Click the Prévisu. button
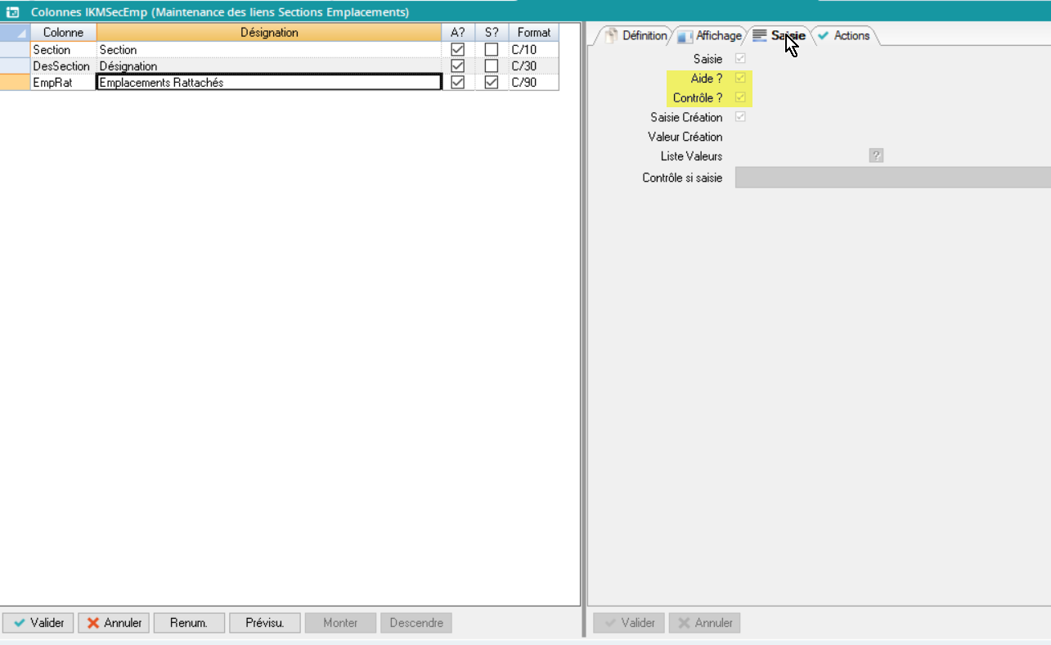 click(265, 623)
